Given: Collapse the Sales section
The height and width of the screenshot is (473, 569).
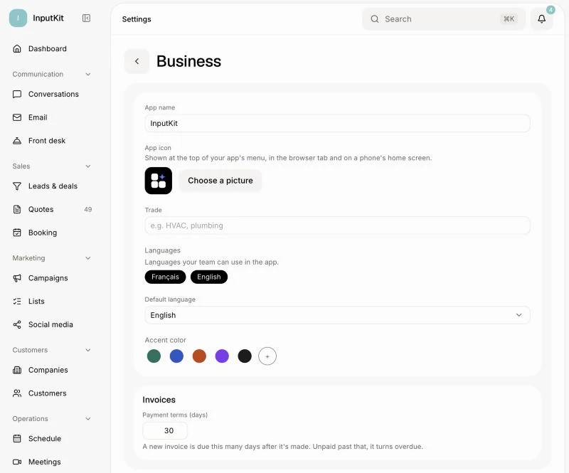Looking at the screenshot, I should click(x=87, y=166).
